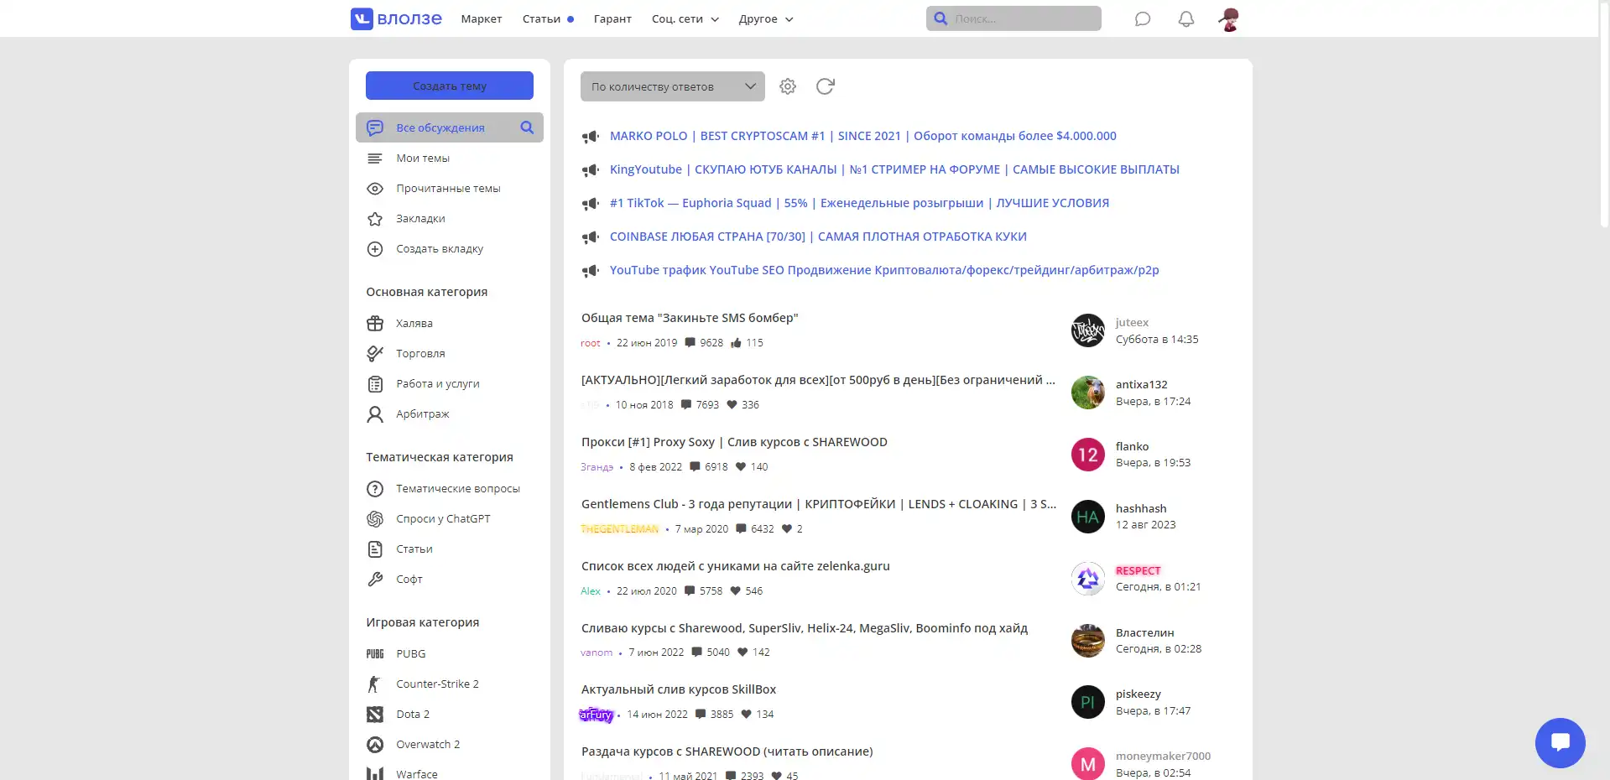Expand the По количеству ответов sort dropdown
1610x780 pixels.
[672, 86]
